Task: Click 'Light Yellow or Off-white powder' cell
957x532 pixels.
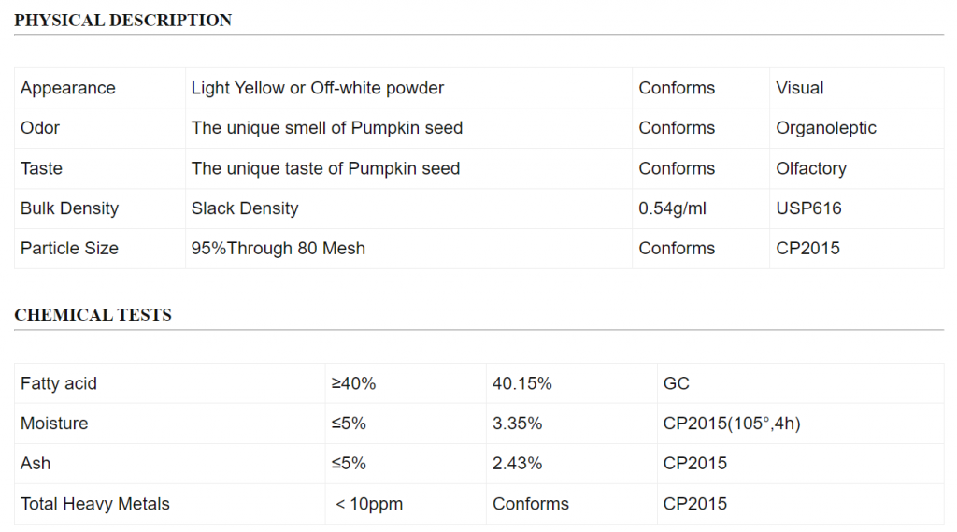Action: [x=318, y=88]
